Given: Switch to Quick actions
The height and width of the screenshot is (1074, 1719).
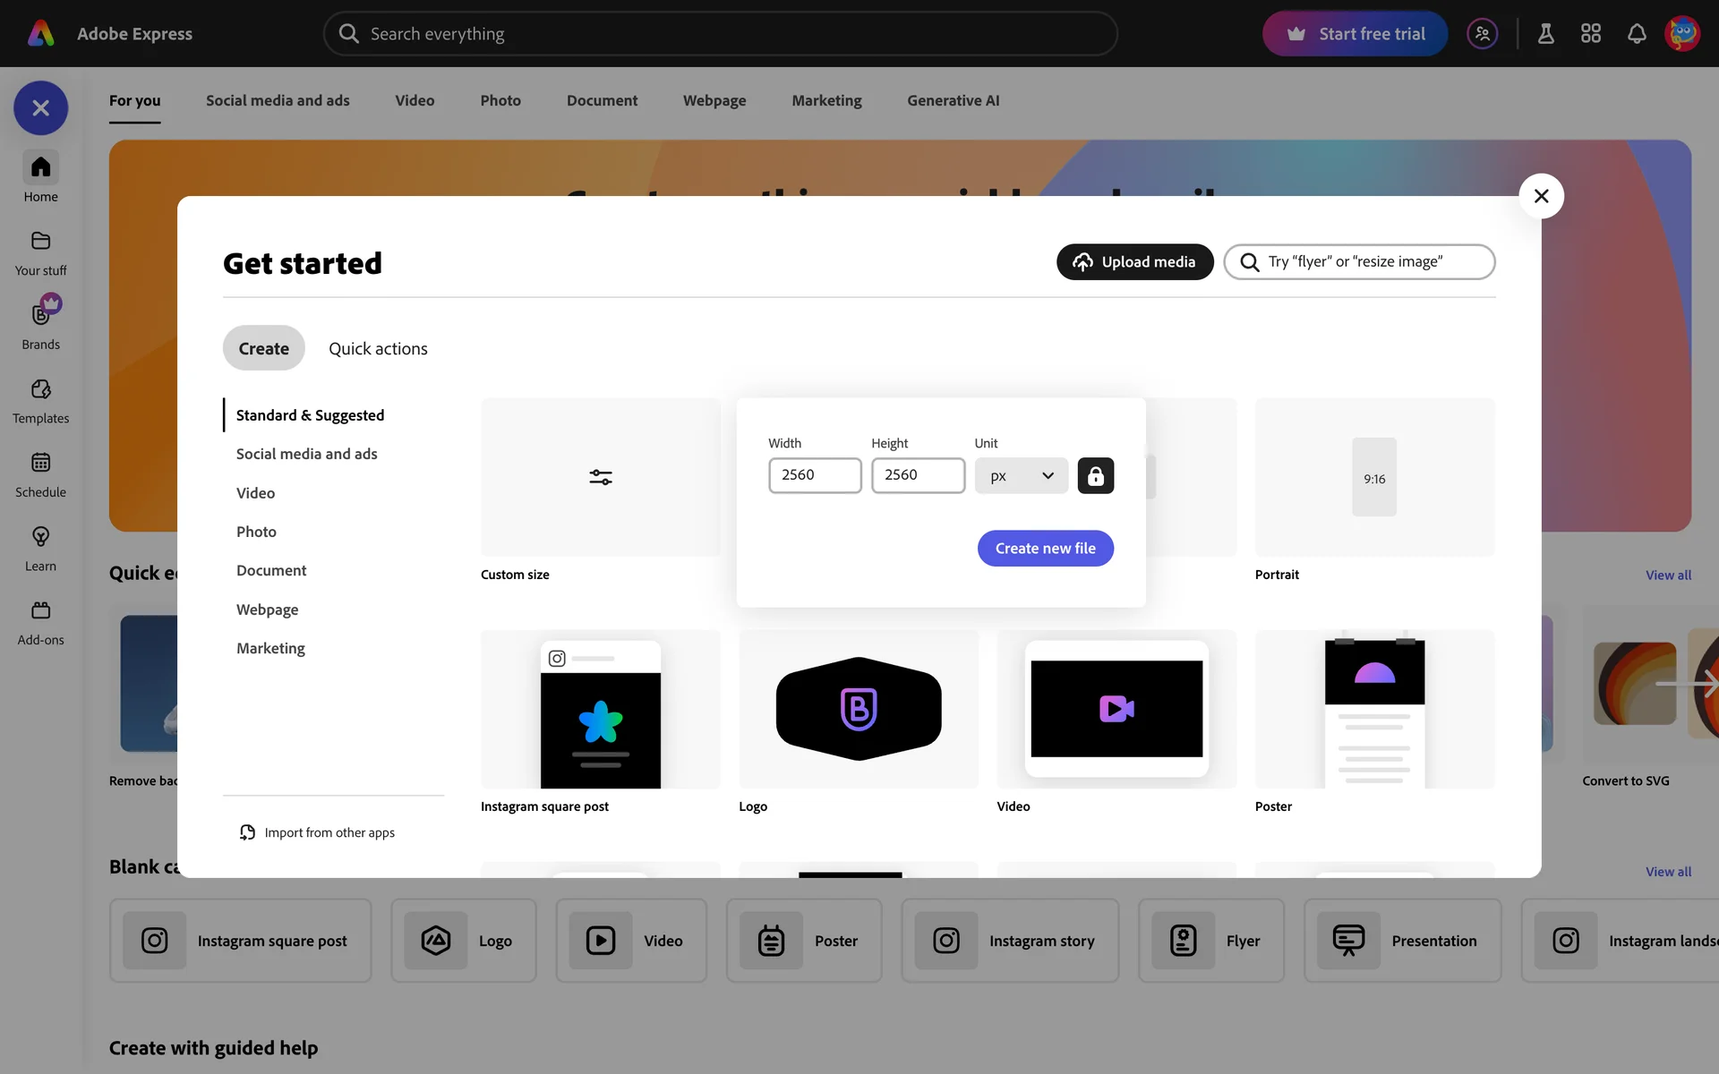Looking at the screenshot, I should [378, 348].
